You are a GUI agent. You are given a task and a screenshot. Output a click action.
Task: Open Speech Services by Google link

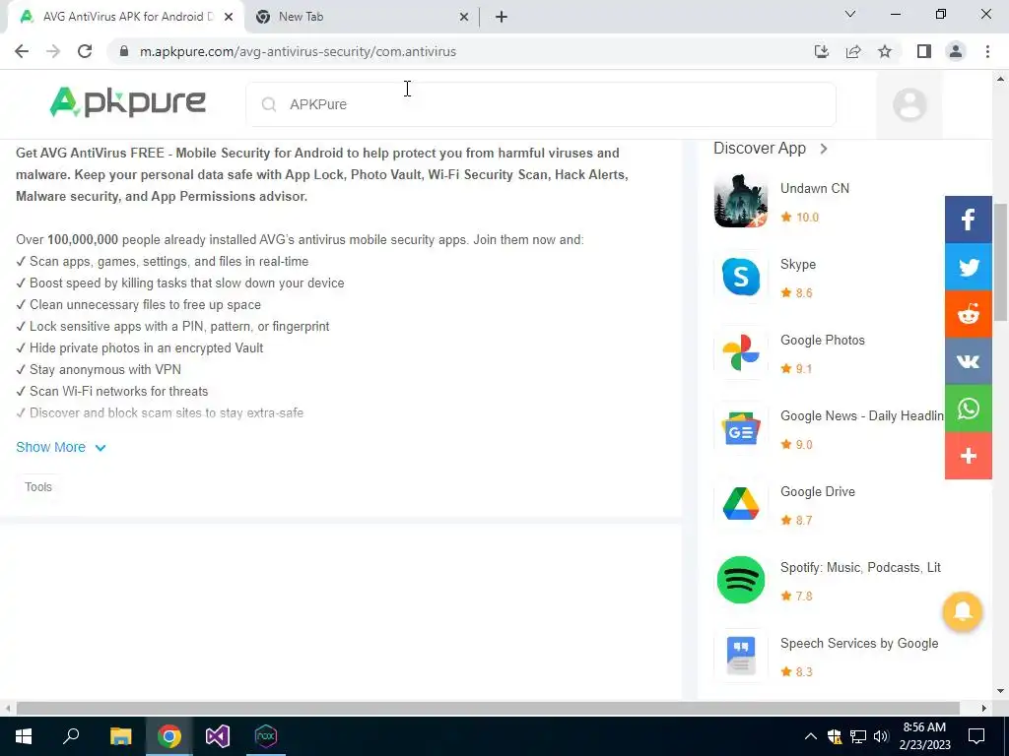click(859, 644)
